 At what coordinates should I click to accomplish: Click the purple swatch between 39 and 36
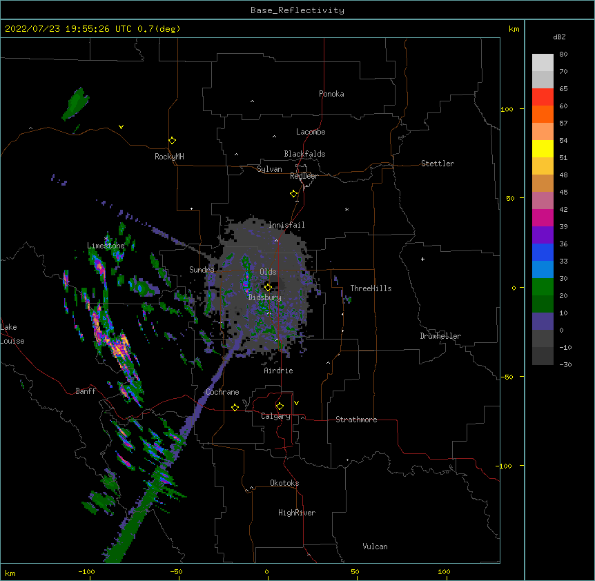click(543, 235)
